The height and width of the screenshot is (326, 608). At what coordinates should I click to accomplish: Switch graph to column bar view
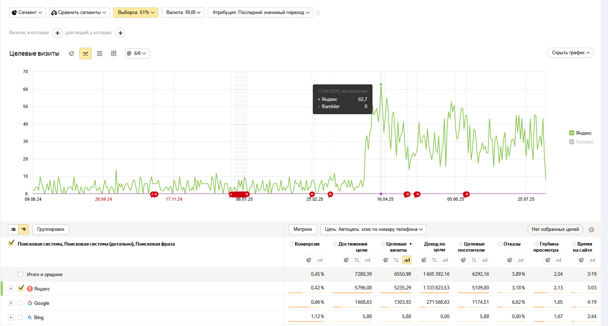point(114,53)
